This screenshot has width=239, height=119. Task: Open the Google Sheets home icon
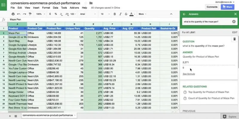point(3,5)
